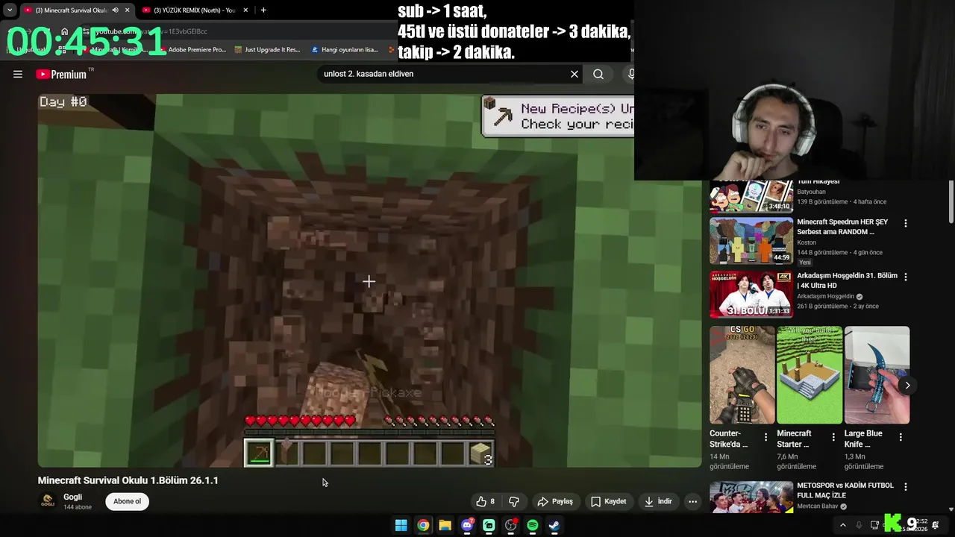This screenshot has width=955, height=537.
Task: Open options for Arkadaşım Hoşgeldin 31. Bölüm
Action: tap(906, 277)
